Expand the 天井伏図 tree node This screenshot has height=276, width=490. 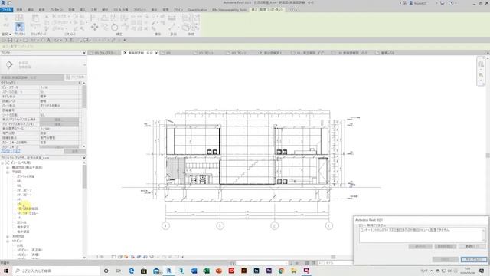(8, 237)
